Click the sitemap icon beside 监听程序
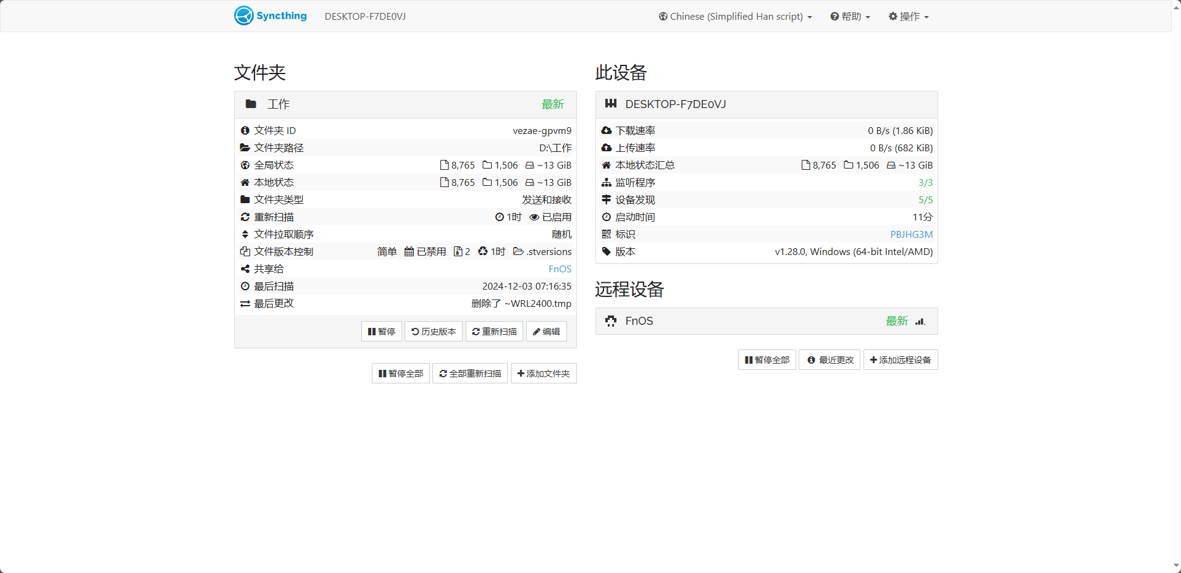The image size is (1181, 573). pos(607,182)
